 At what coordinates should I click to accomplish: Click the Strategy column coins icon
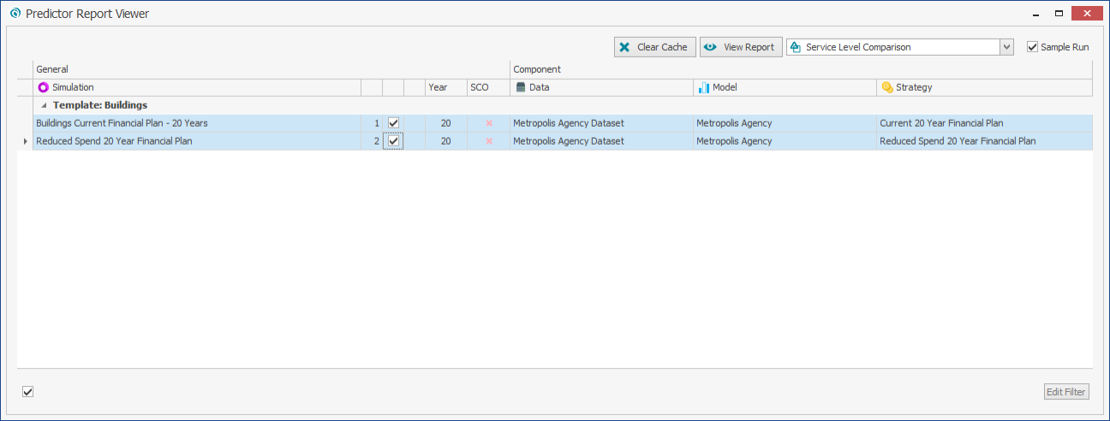tap(887, 87)
